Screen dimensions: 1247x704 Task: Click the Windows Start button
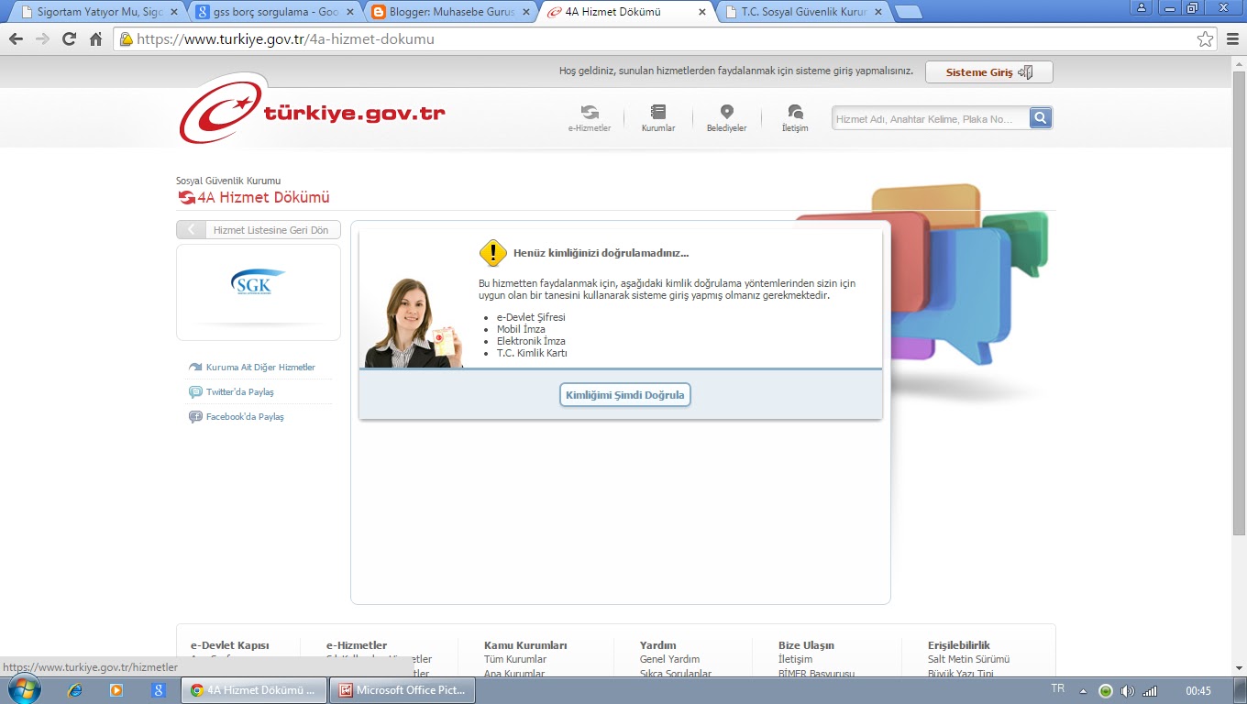(x=23, y=690)
